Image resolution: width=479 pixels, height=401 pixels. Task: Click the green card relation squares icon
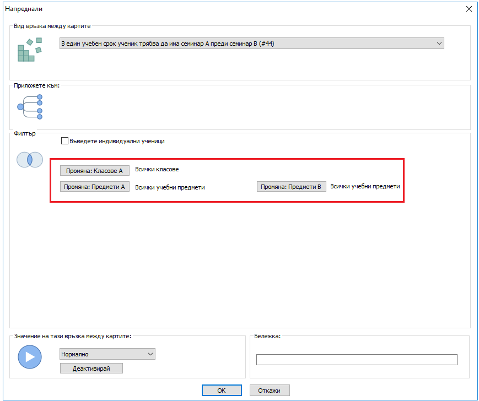point(30,50)
